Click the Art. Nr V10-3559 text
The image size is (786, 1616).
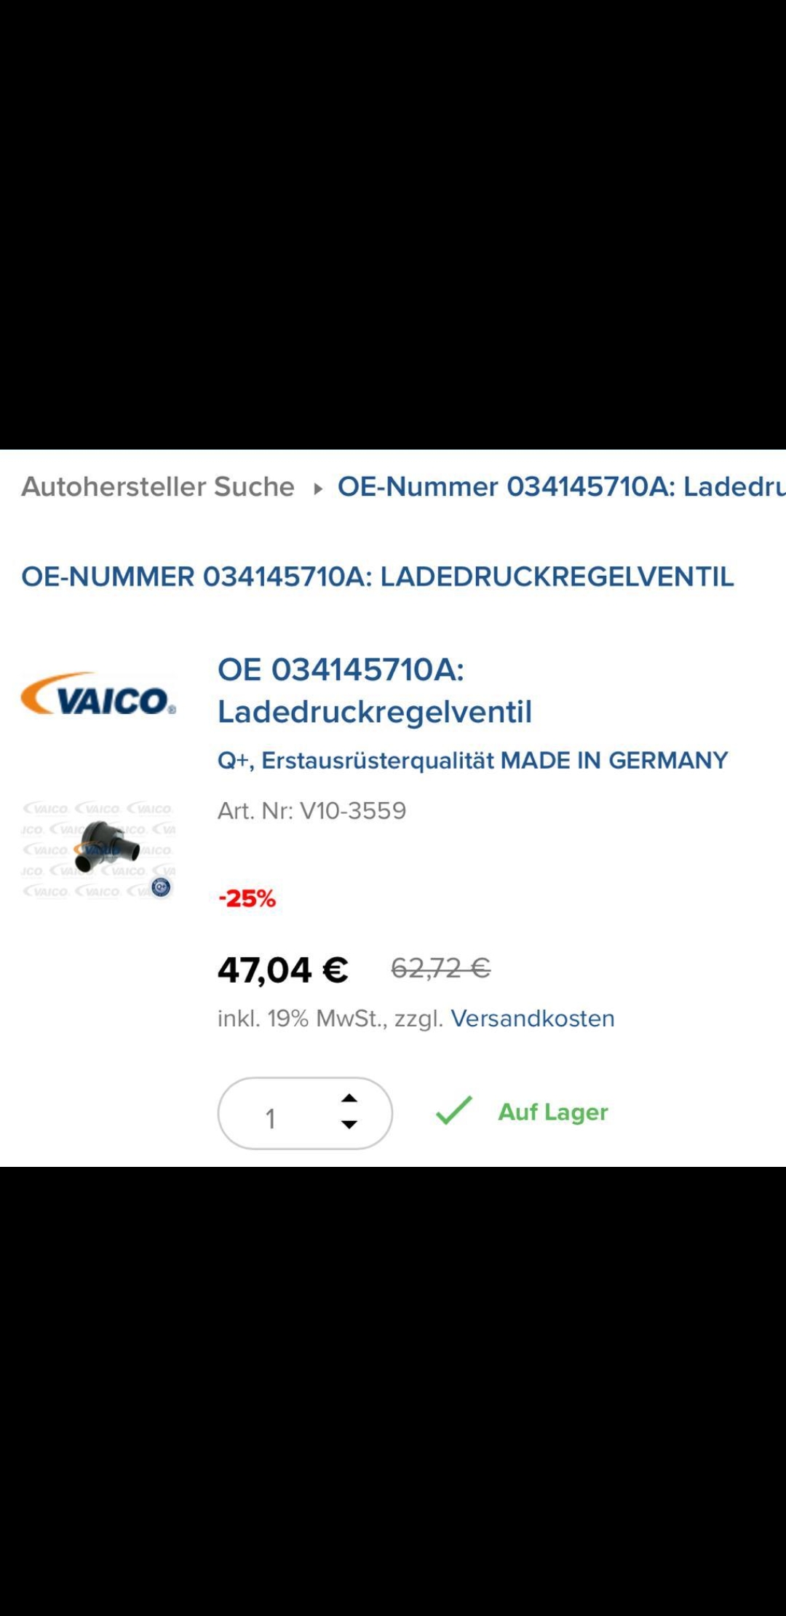coord(312,810)
